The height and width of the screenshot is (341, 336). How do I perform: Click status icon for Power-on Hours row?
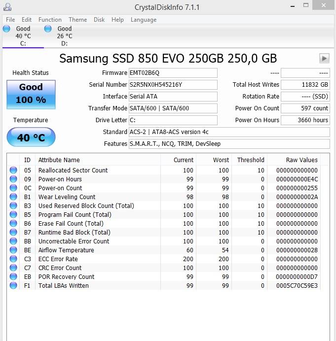[x=13, y=179]
